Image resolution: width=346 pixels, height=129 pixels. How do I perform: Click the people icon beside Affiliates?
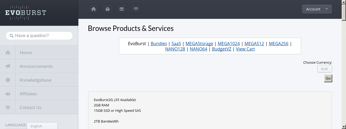pyautogui.click(x=8, y=94)
